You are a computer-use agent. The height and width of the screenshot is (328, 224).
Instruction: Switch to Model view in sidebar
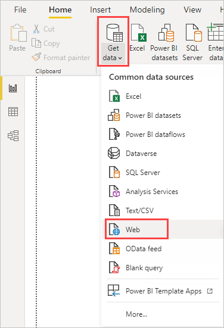(13, 136)
